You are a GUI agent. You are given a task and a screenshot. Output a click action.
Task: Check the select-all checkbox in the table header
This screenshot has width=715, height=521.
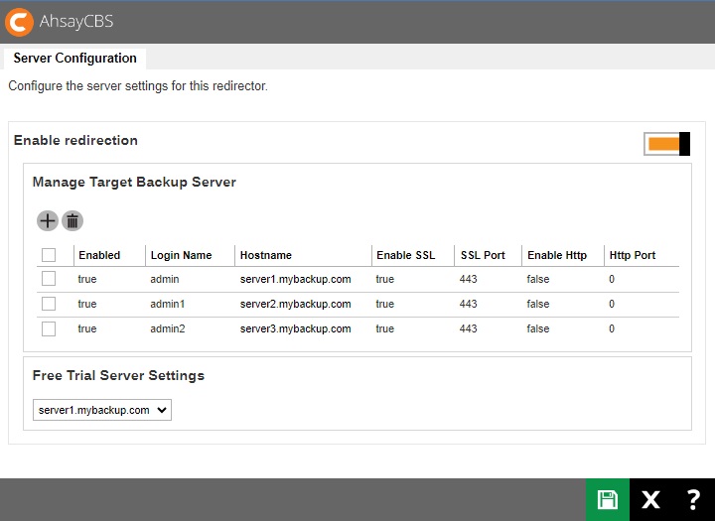[49, 255]
